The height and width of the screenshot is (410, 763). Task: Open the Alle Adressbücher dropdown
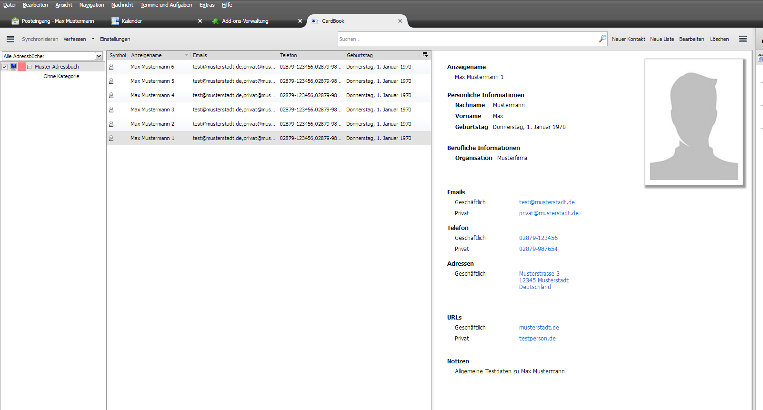(53, 56)
